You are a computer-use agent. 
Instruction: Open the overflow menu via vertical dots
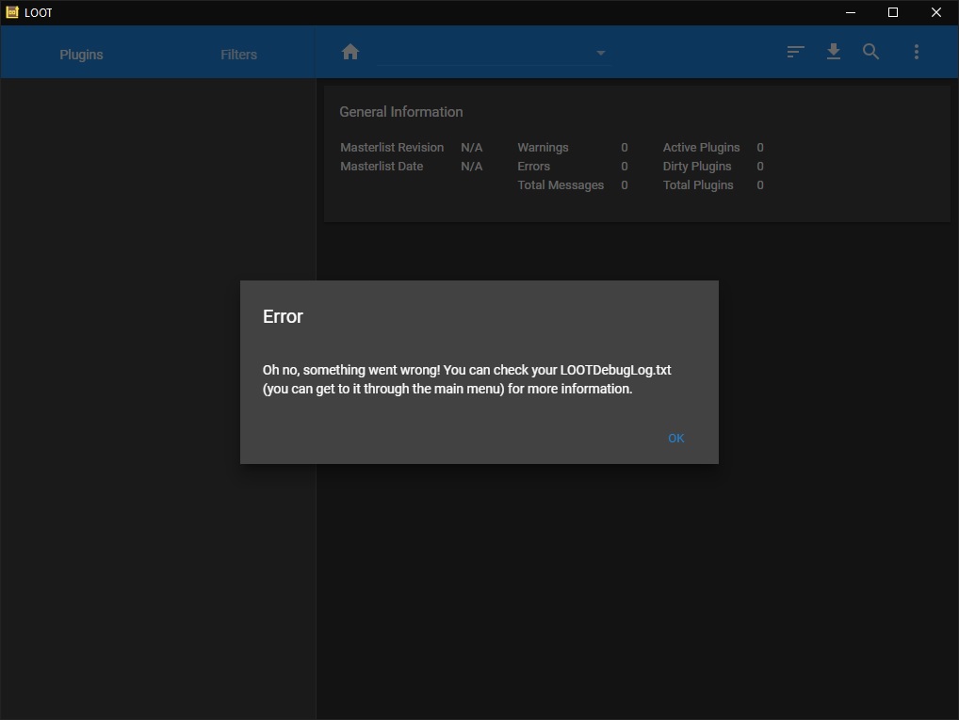(916, 52)
